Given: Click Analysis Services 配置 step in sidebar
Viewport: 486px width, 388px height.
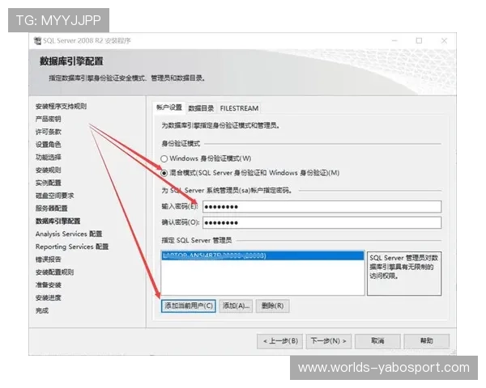Looking at the screenshot, I should click(x=69, y=234).
